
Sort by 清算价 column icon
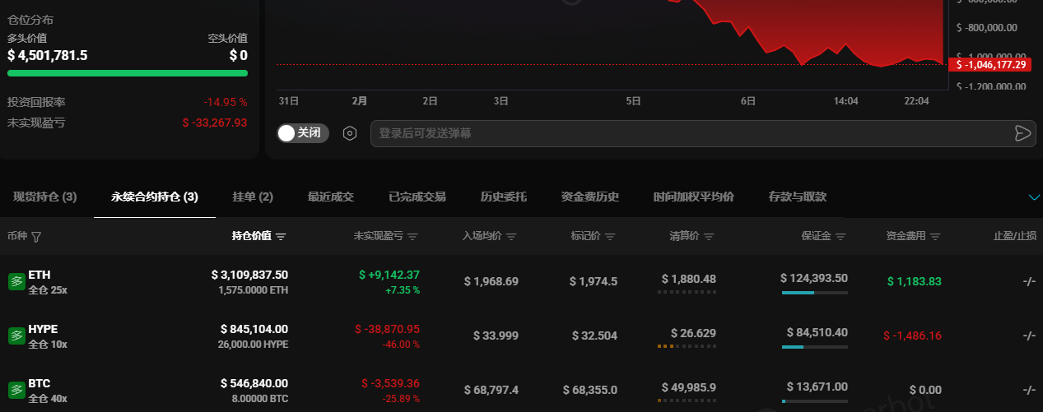pos(709,237)
